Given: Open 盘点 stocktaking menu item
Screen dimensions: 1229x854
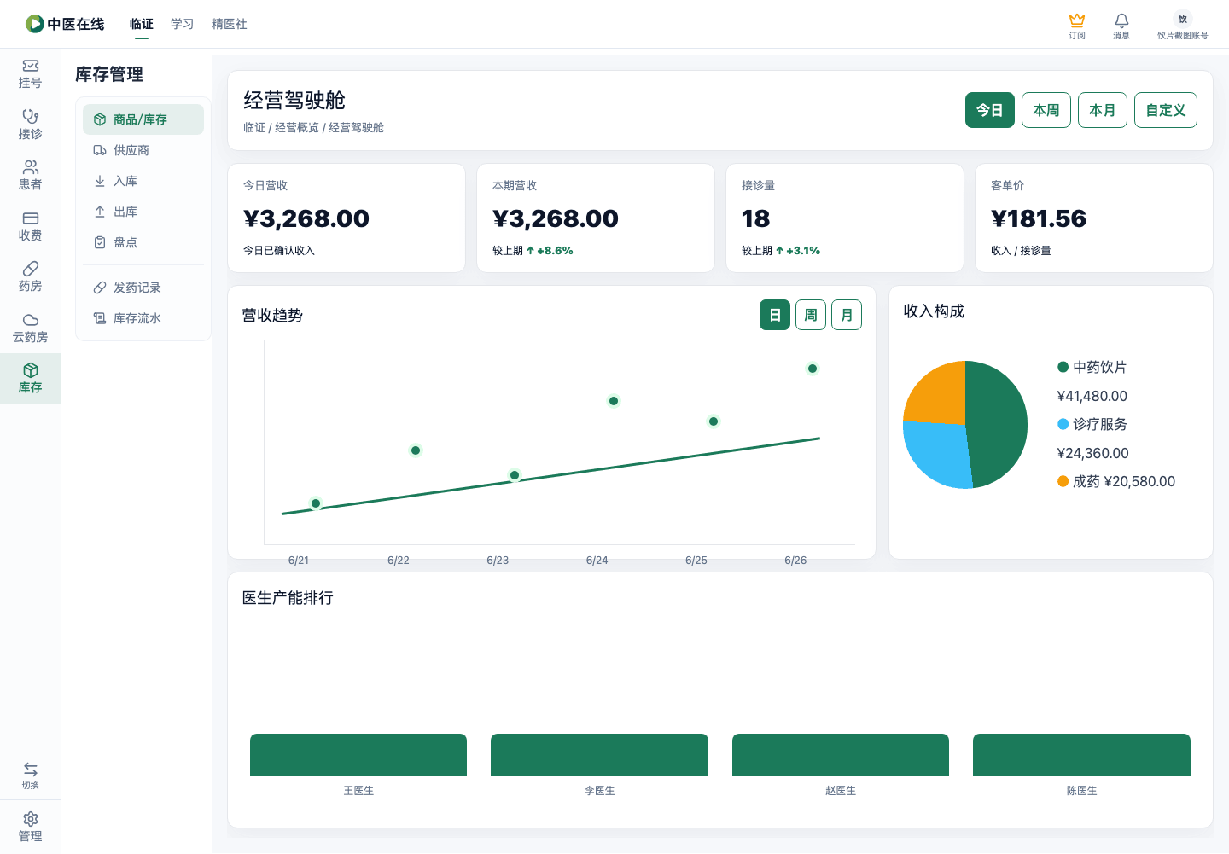Looking at the screenshot, I should tap(143, 242).
